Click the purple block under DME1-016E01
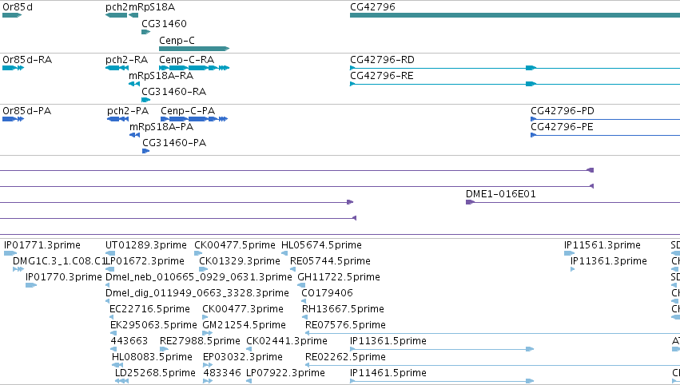This screenshot has width=680, height=385. (x=470, y=202)
